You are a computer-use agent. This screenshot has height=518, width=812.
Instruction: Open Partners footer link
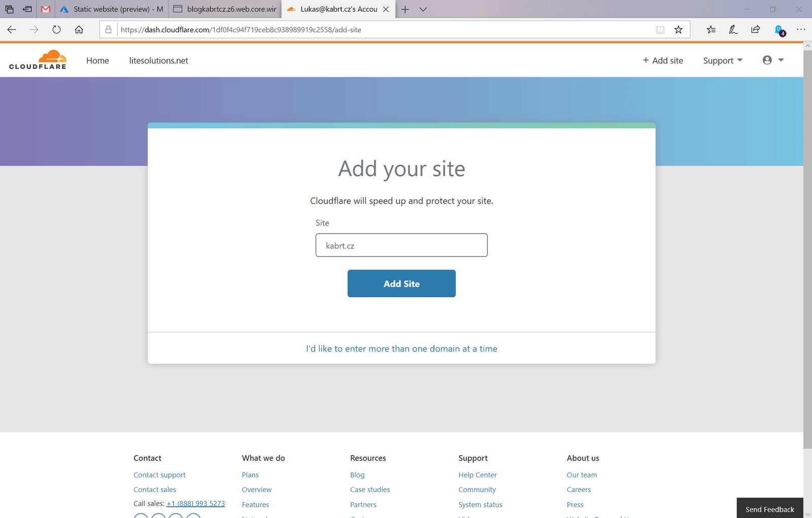coord(363,505)
